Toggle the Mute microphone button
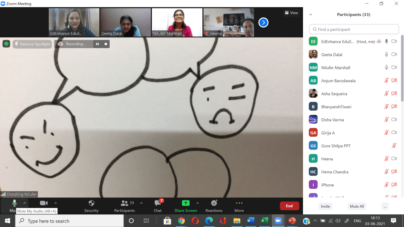The height and width of the screenshot is (227, 404). pos(14,203)
